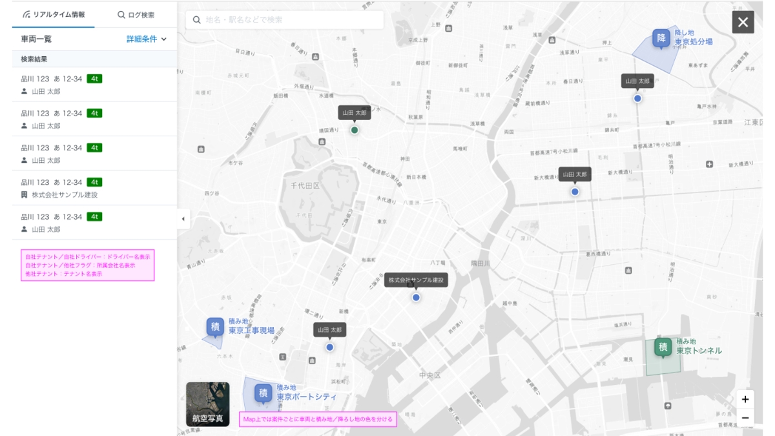Click the 車両一覧 heading
This screenshot has width=775, height=436.
36,39
